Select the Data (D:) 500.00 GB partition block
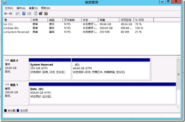 click(102, 93)
